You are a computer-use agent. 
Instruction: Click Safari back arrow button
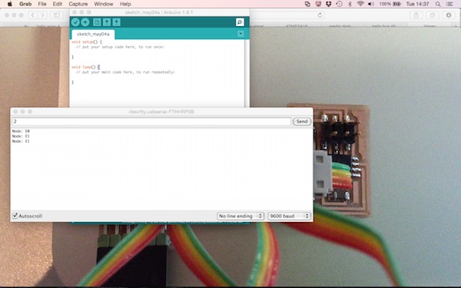(x=32, y=15)
